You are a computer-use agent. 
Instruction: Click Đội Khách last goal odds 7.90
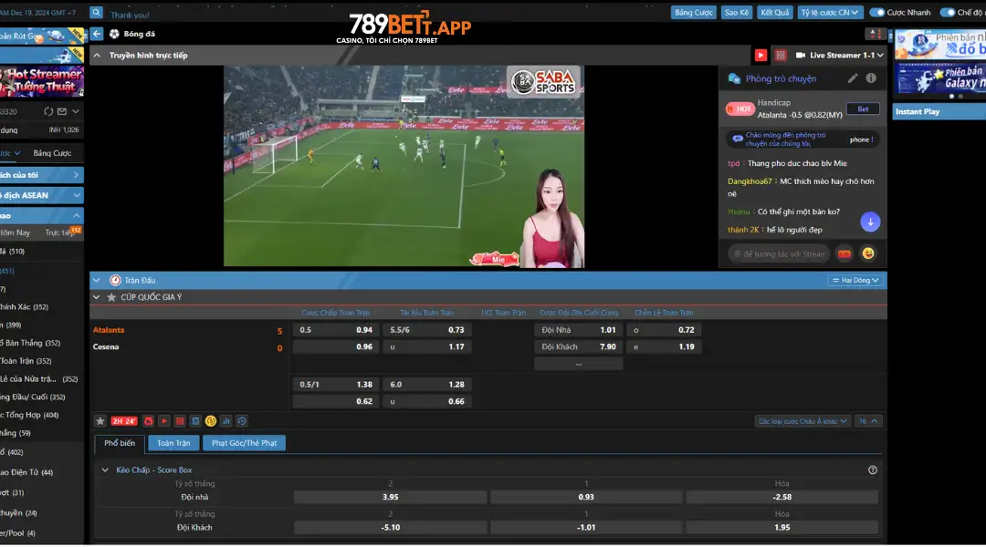[x=579, y=346]
